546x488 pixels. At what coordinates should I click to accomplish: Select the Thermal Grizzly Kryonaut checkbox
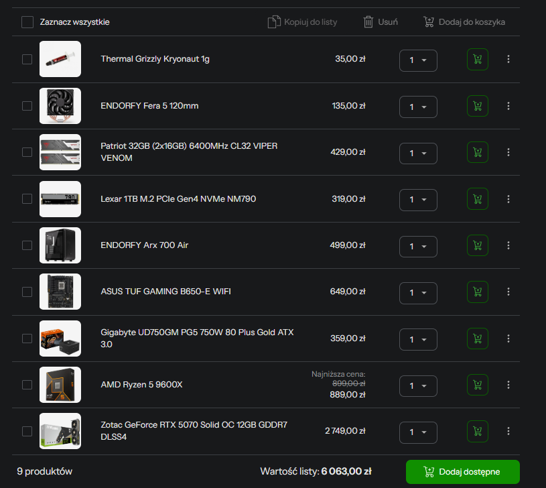(27, 59)
